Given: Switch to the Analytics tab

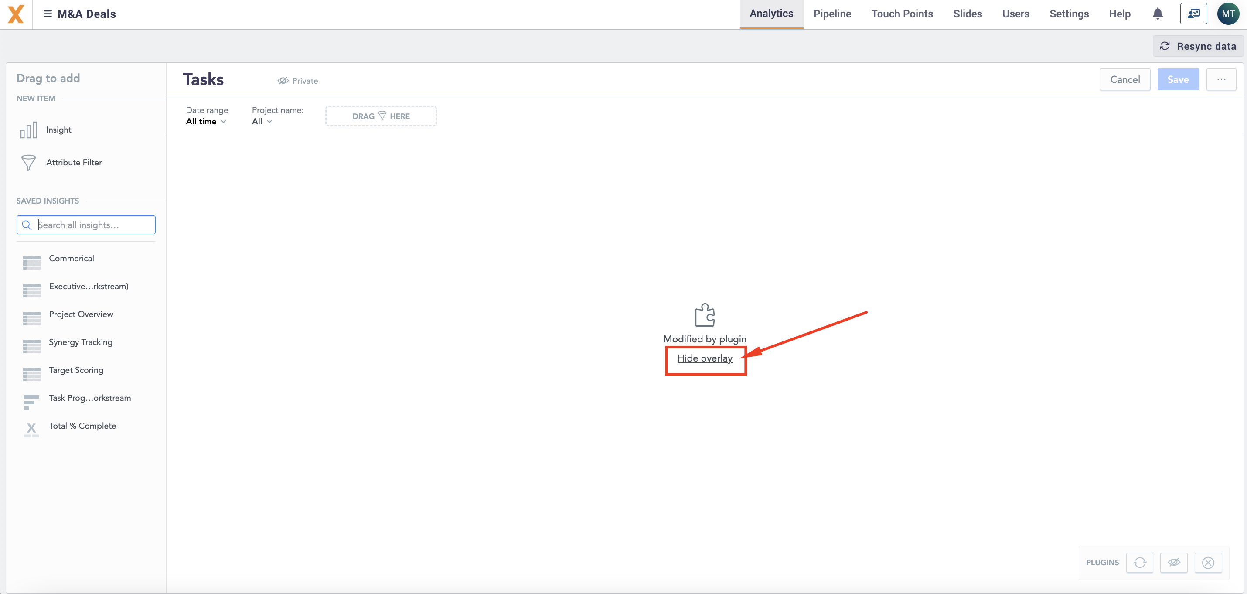Looking at the screenshot, I should [x=771, y=14].
